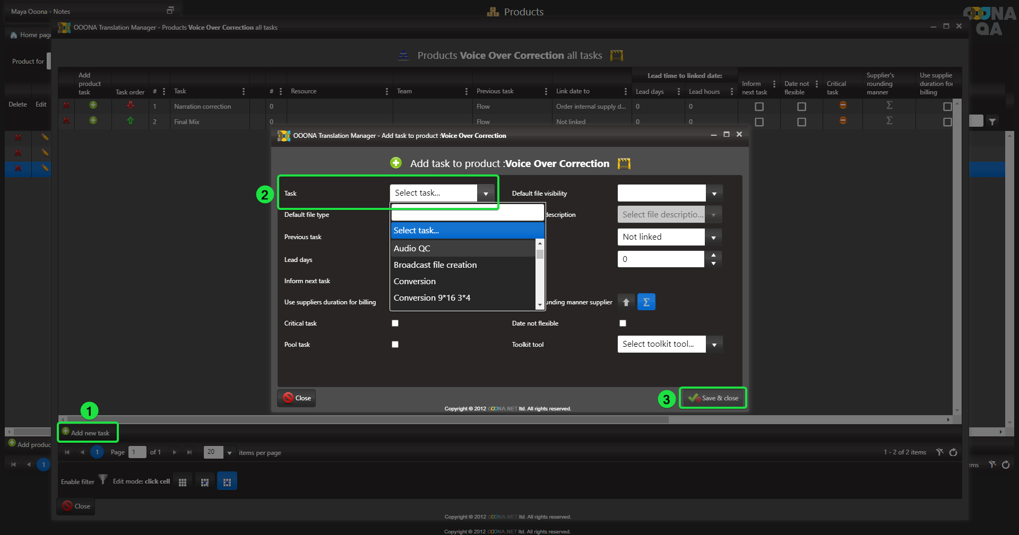This screenshot has width=1019, height=535.
Task: Open the Not linked dropdown
Action: point(713,238)
